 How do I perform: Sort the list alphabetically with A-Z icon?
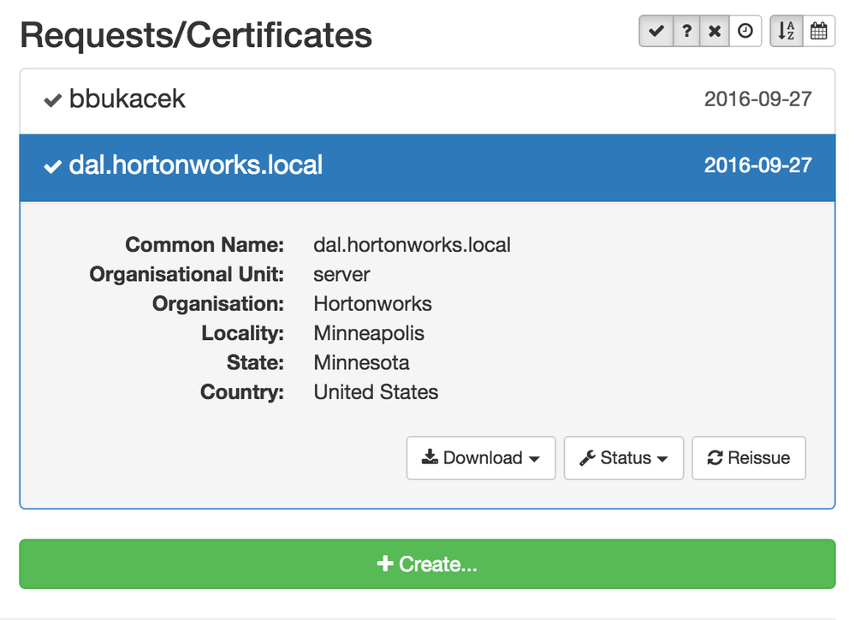[x=787, y=32]
